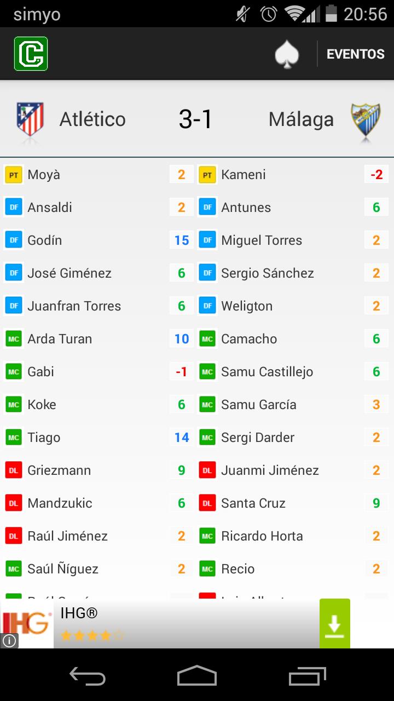
Task: Tap the 3-1 match score
Action: tap(195, 119)
